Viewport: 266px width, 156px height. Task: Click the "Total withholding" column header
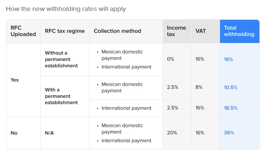point(239,31)
